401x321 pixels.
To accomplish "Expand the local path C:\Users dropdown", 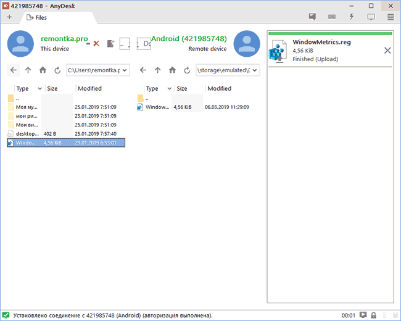I will (125, 70).
